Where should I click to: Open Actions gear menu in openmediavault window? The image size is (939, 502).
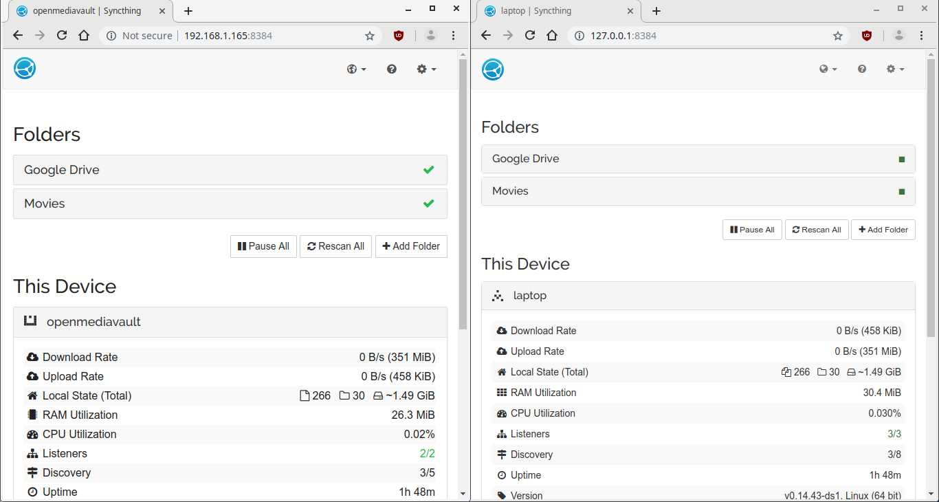pos(427,69)
